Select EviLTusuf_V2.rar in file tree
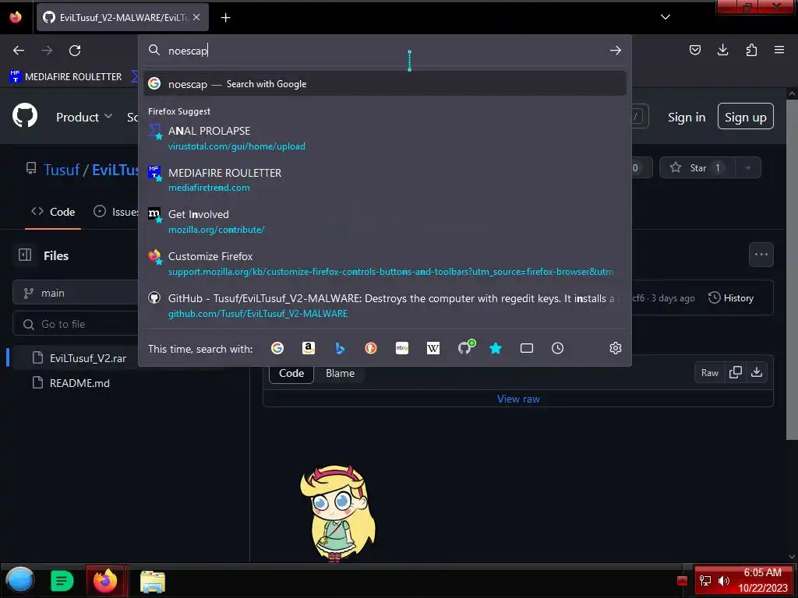This screenshot has width=798, height=598. click(x=87, y=358)
